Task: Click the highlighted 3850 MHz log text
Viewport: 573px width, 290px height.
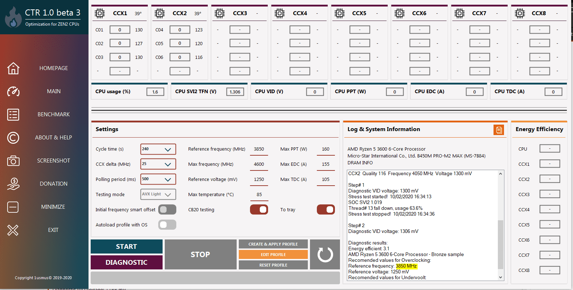Action: click(406, 266)
